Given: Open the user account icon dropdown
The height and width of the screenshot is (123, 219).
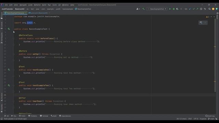Looking at the screenshot, I should click(x=138, y=9).
